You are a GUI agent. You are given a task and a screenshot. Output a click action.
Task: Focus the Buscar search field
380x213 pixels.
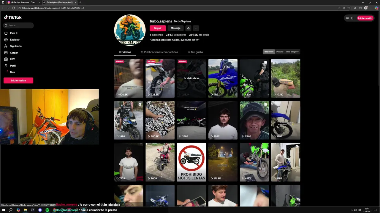pyautogui.click(x=19, y=25)
